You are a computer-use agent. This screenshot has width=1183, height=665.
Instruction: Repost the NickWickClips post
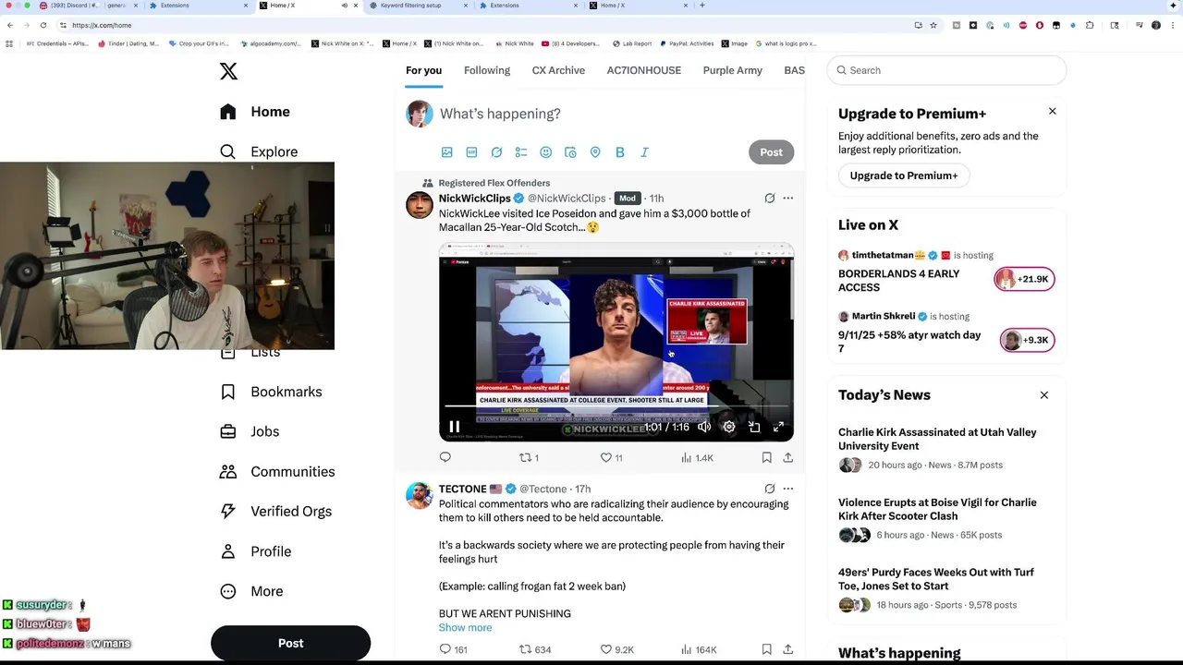(529, 457)
